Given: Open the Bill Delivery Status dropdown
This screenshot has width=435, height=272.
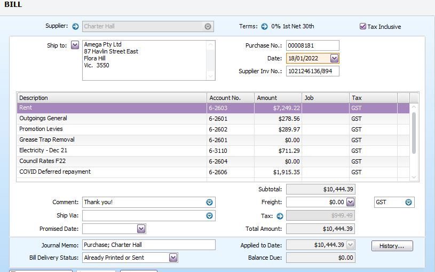Looking at the screenshot, I should coord(173,258).
